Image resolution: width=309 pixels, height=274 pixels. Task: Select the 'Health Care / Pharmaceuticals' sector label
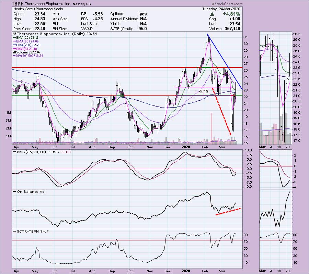point(38,9)
